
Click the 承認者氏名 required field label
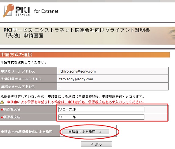click(x=11, y=117)
